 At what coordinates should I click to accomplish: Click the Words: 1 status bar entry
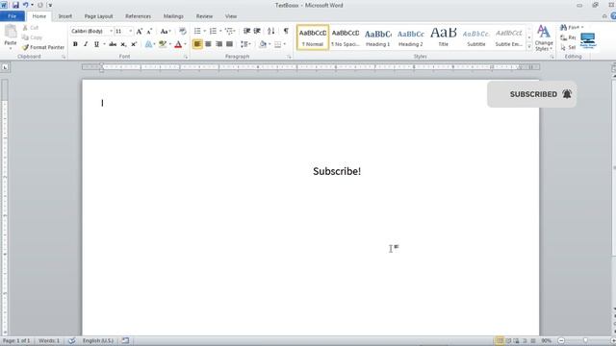click(49, 340)
